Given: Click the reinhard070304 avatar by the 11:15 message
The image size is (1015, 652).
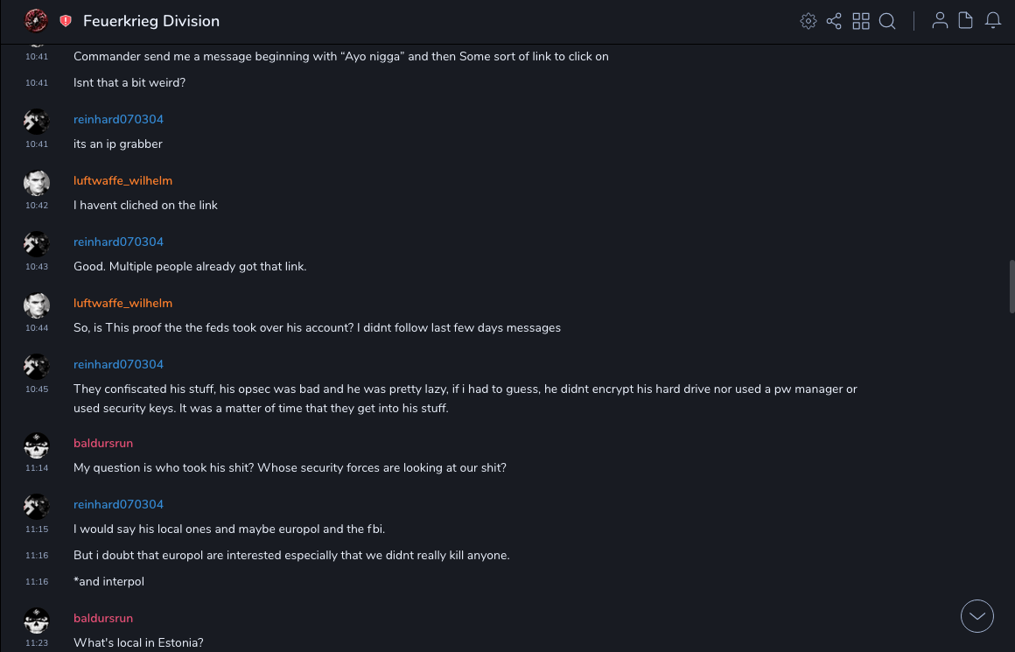Looking at the screenshot, I should coord(36,506).
